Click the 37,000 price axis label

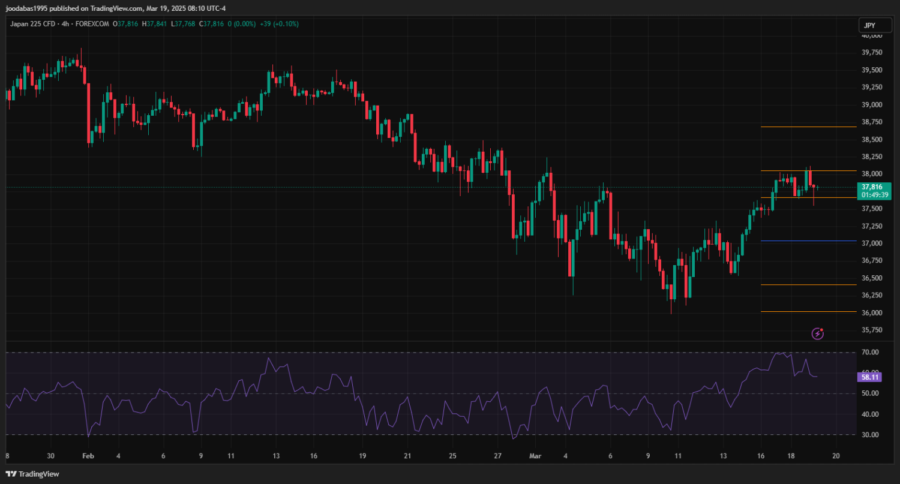[872, 243]
